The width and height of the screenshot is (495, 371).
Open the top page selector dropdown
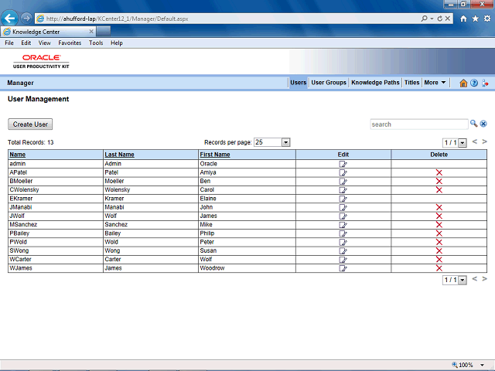click(x=463, y=143)
